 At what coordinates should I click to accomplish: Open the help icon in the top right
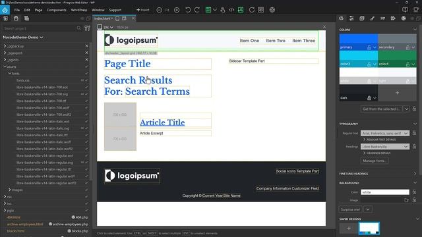405,10
